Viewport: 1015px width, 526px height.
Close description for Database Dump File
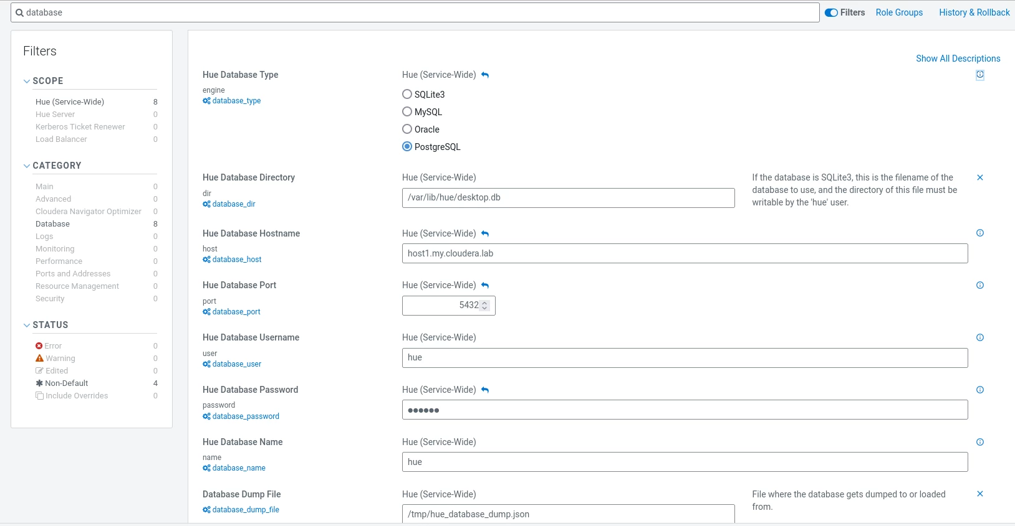980,494
